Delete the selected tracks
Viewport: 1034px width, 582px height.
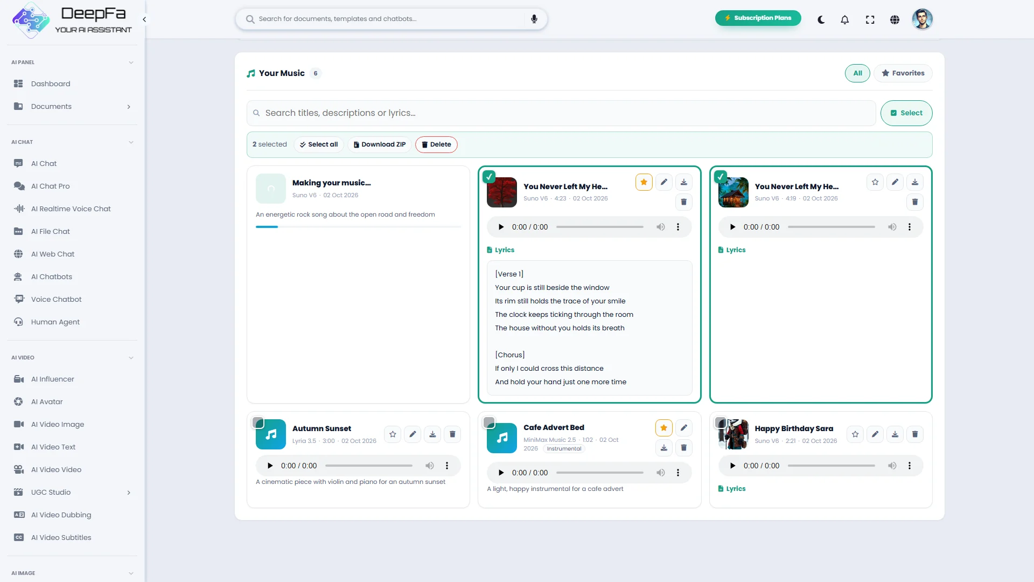coord(436,144)
